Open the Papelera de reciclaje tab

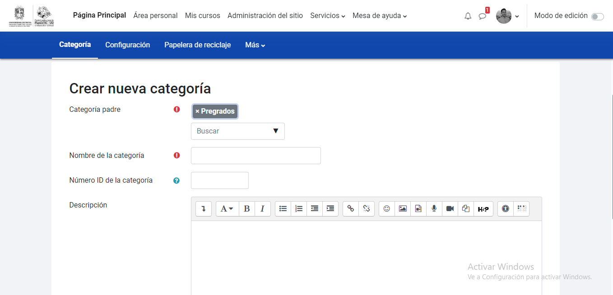tap(197, 45)
